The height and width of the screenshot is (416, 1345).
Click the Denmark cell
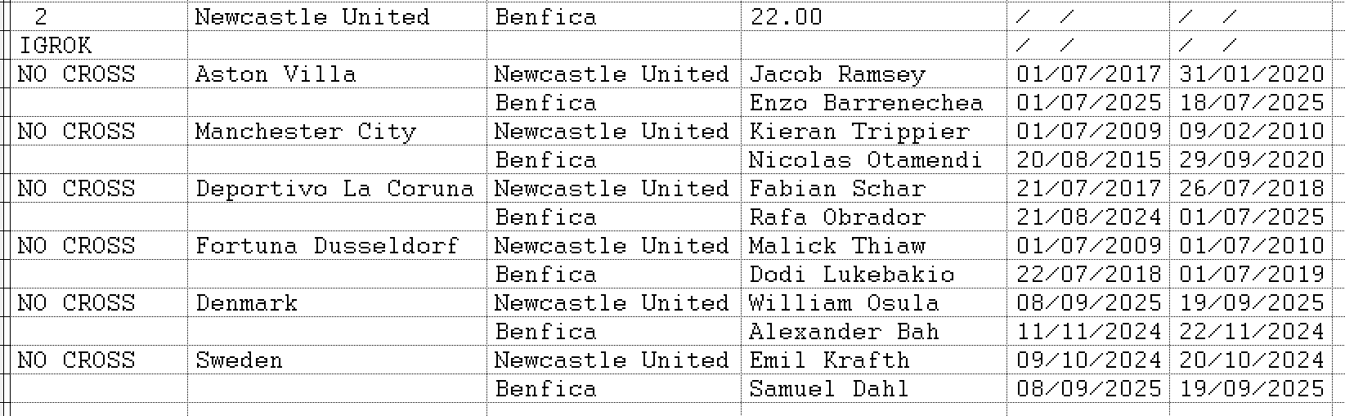(246, 303)
